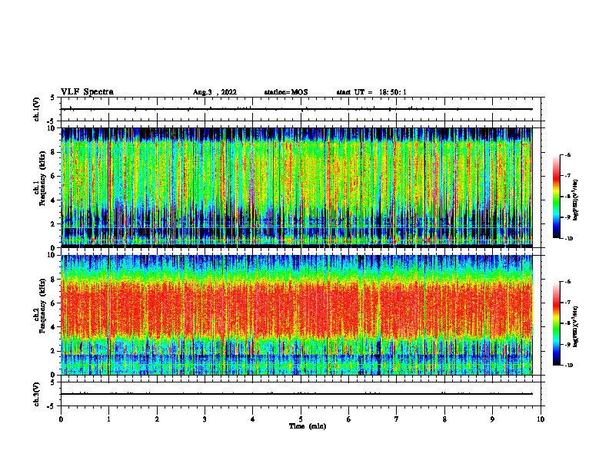The image size is (609, 470).
Task: Click the ch.1 voltage waveform trace
Action: (x=297, y=109)
